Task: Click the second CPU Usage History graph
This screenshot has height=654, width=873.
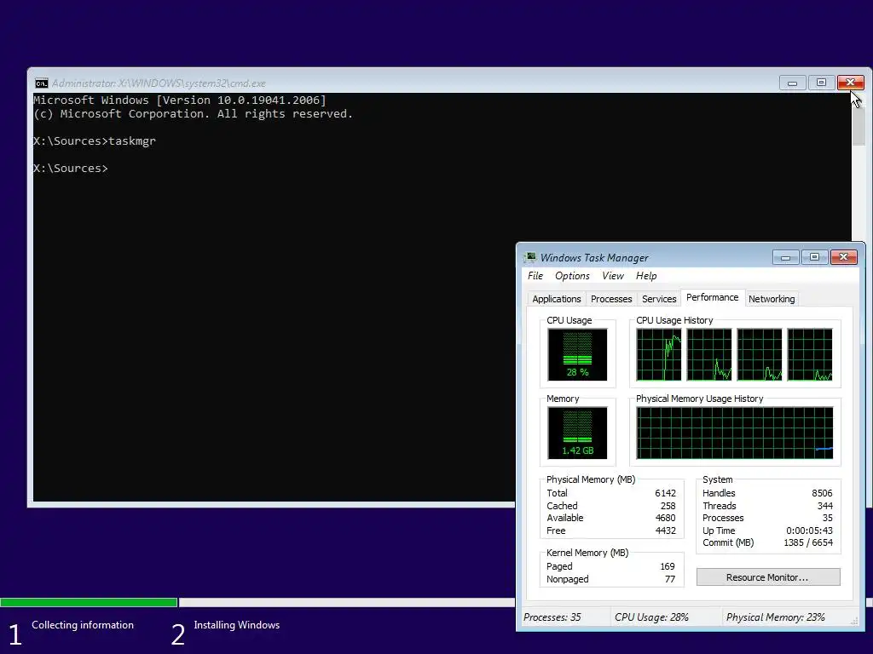Action: pos(708,354)
